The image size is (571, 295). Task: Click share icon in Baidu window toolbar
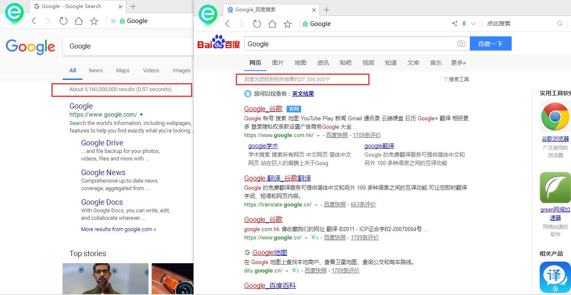coord(455,24)
